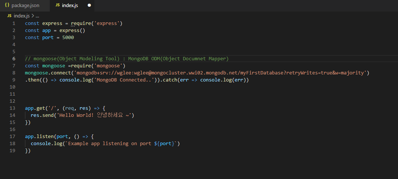Screen dimensions: 398x179
Task: Click the JS icon on index.js tab
Action: (x=57, y=5)
